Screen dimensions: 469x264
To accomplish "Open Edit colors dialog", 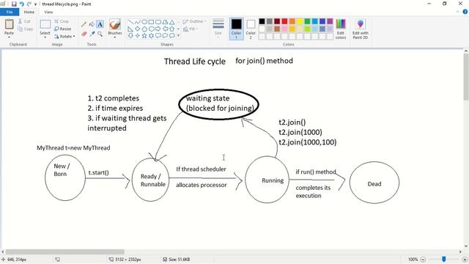I will [341, 29].
